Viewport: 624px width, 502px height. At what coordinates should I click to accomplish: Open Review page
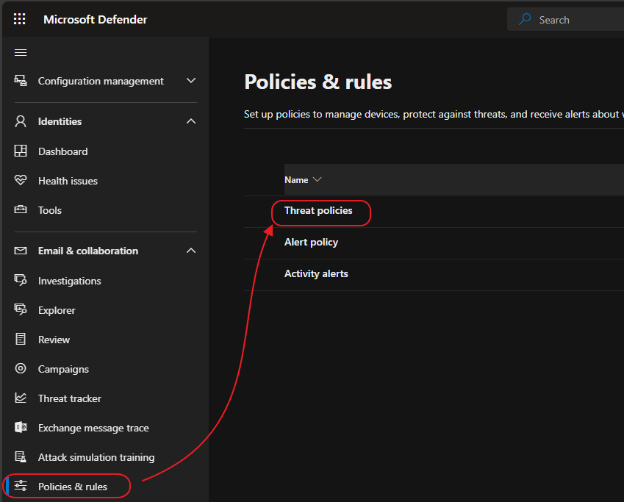54,340
